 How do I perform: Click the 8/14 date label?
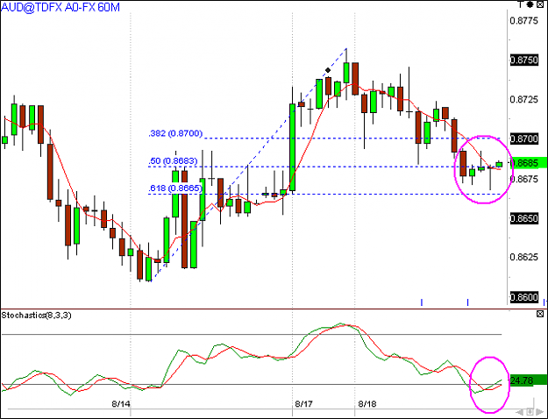[x=121, y=404]
